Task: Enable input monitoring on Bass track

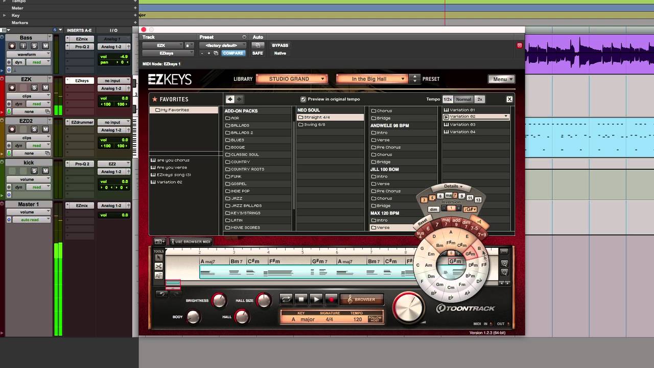Action: coord(24,46)
